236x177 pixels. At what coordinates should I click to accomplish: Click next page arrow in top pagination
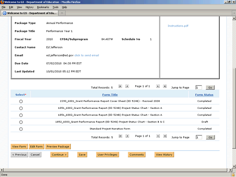pos(157,86)
